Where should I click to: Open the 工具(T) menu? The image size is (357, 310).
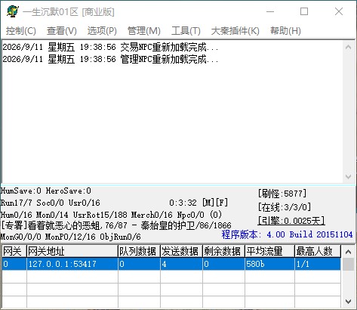coord(186,31)
